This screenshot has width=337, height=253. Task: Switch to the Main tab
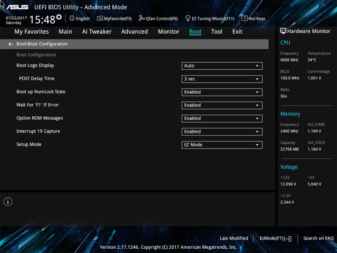66,32
